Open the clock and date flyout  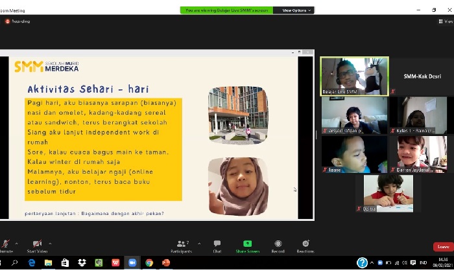pos(443,262)
